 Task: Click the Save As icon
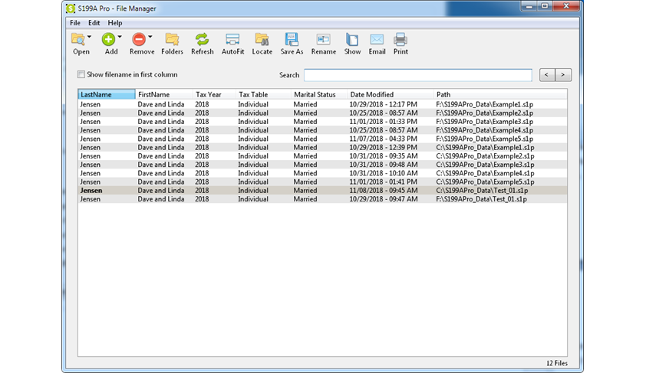292,40
